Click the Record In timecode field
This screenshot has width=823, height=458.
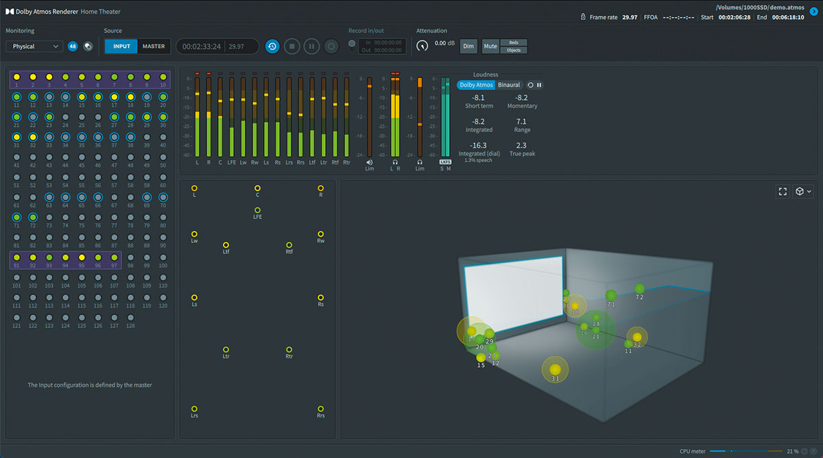pyautogui.click(x=383, y=42)
